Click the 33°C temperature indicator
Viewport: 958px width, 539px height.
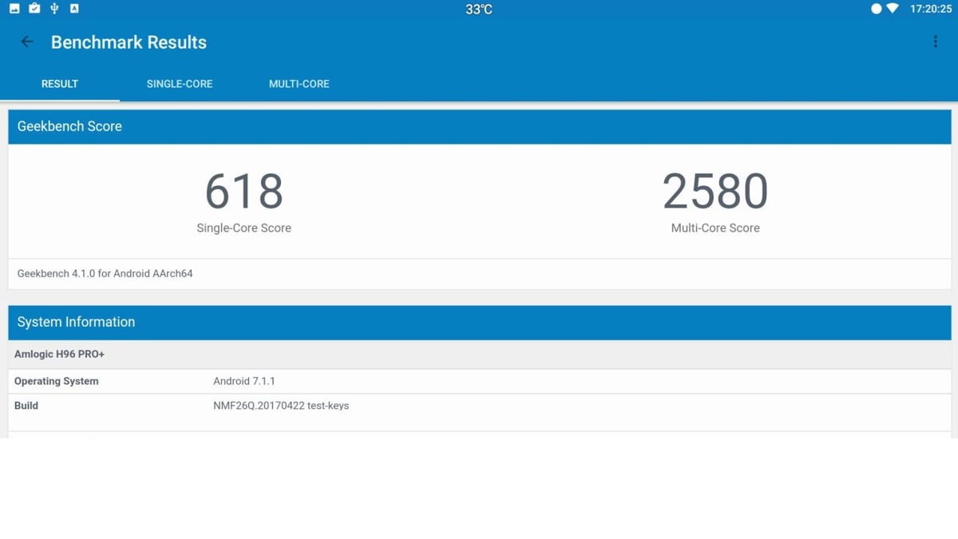[477, 9]
